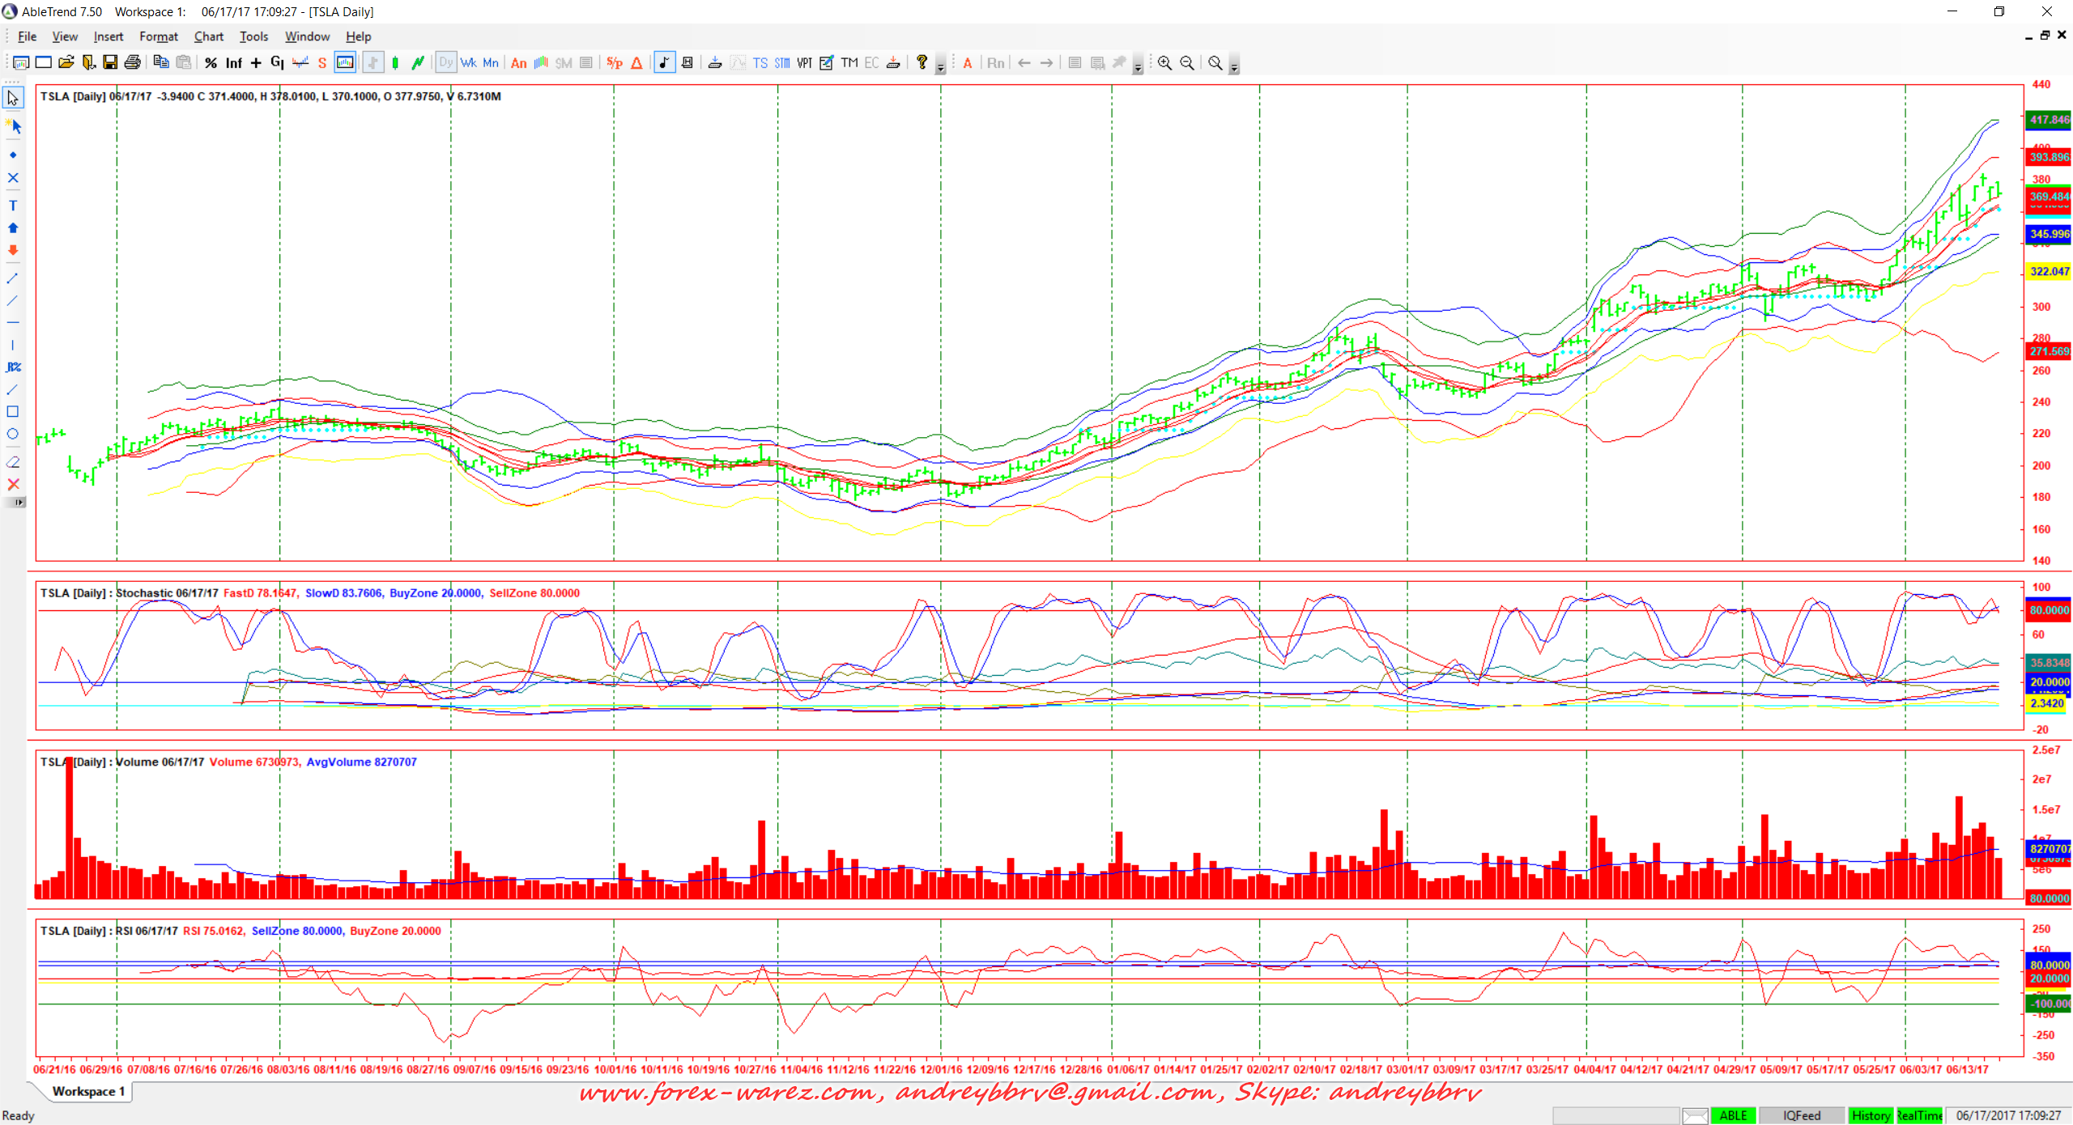Select the Text drawing tool

[x=13, y=206]
